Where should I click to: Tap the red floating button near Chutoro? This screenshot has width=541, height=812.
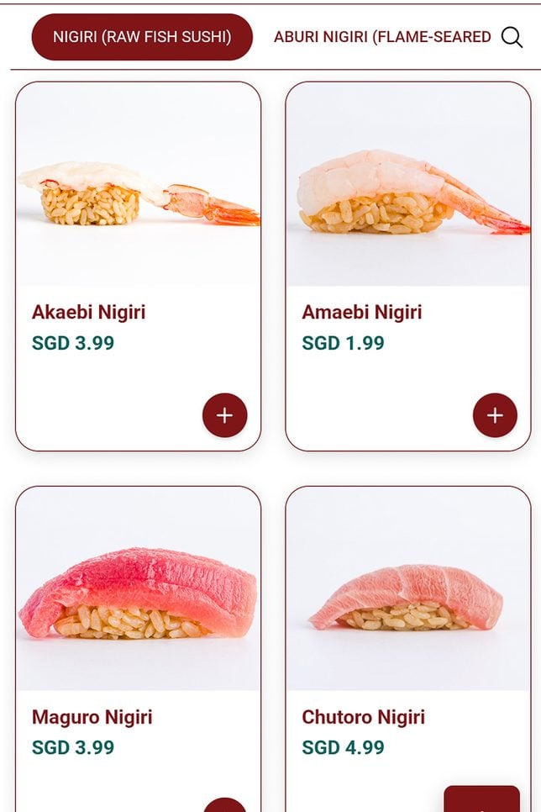[481, 799]
